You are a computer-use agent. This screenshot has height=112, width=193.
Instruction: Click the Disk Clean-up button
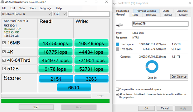point(179,77)
